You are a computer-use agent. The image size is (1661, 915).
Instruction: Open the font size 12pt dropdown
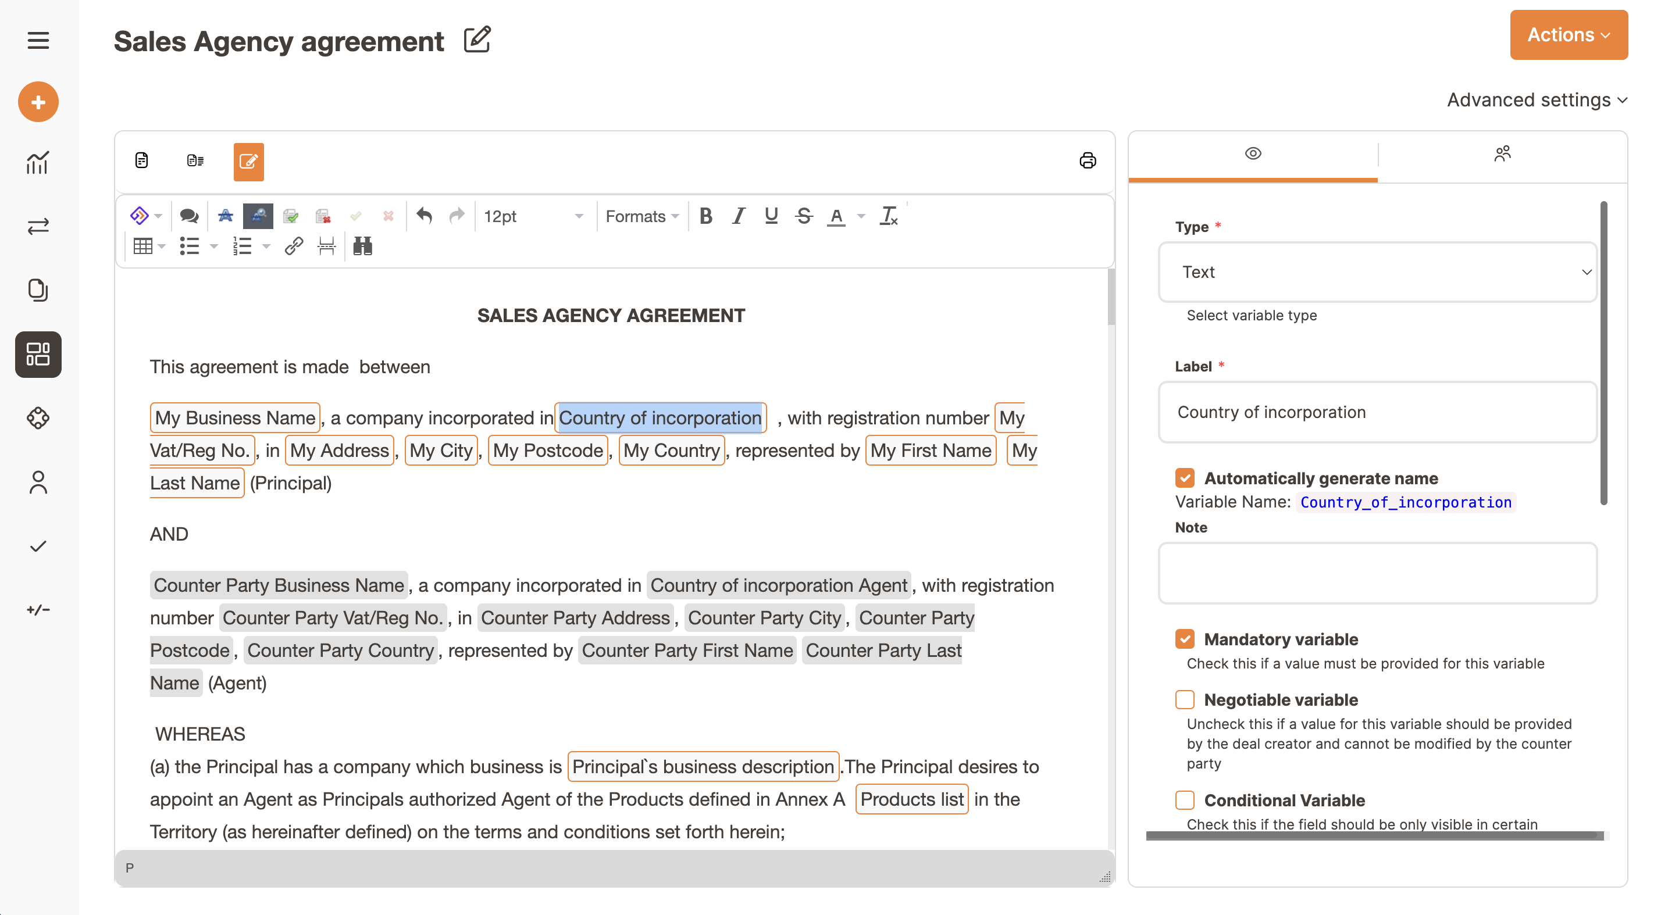pos(533,216)
